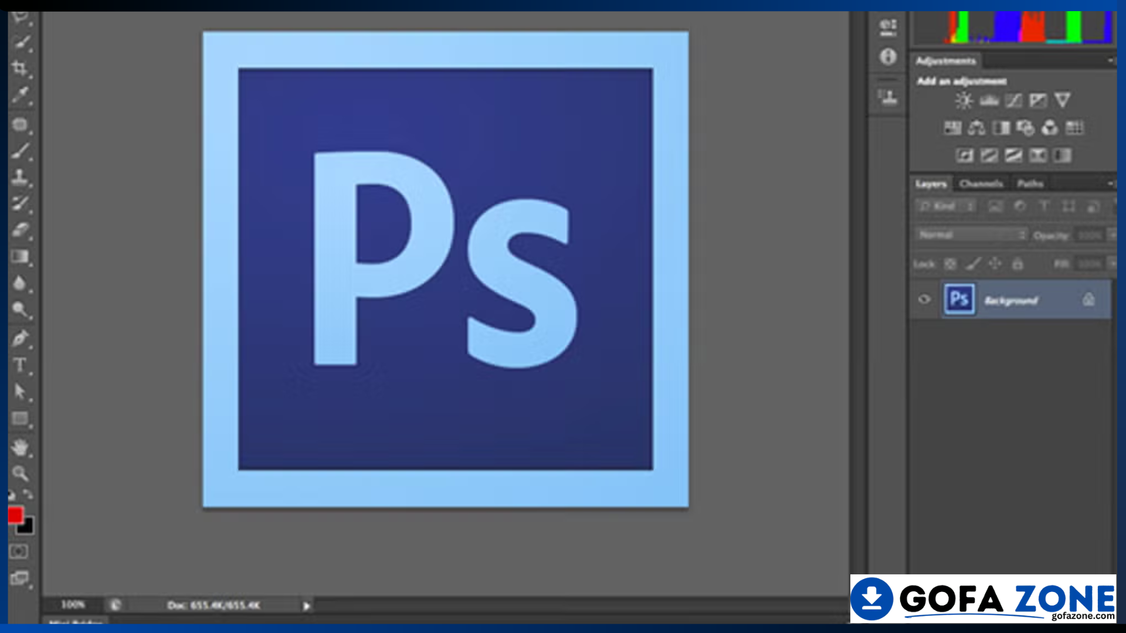Select the Pen tool
This screenshot has height=633, width=1126.
pos(21,338)
